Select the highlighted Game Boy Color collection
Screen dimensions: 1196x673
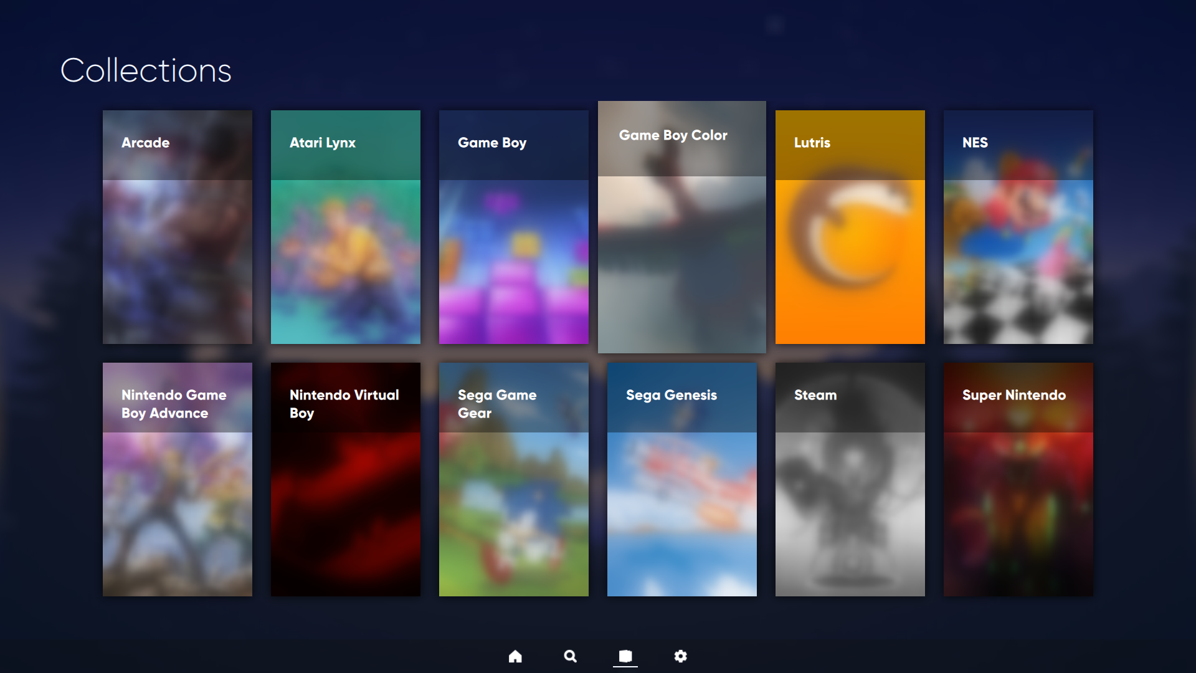[x=681, y=227]
